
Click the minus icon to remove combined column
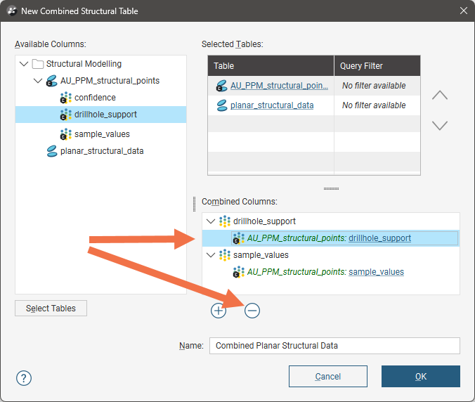[x=252, y=310]
